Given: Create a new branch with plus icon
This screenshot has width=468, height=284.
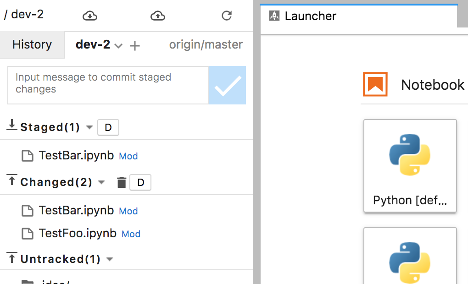Looking at the screenshot, I should pyautogui.click(x=135, y=45).
